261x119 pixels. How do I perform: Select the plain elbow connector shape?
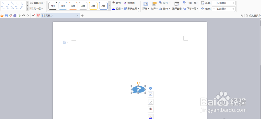tap(17, 3)
